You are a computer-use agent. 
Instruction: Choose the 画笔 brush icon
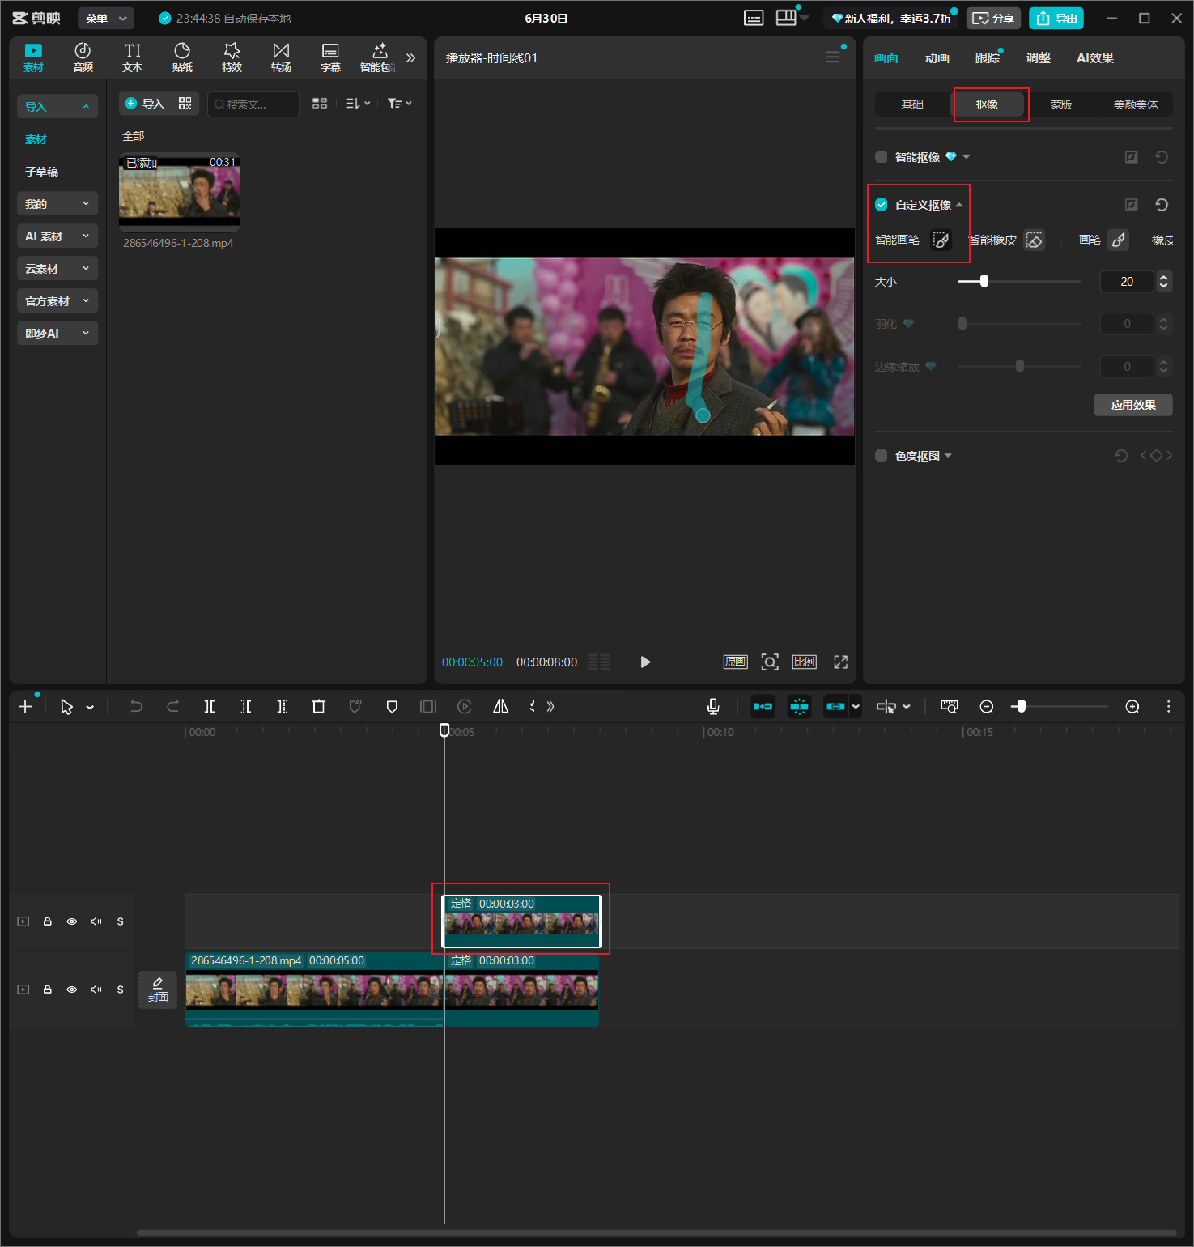[1118, 240]
